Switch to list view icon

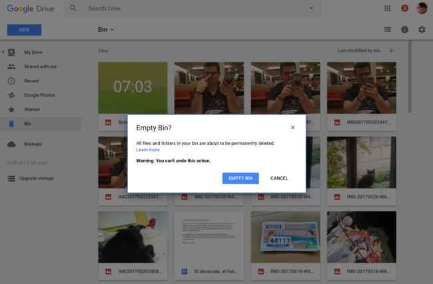[388, 29]
